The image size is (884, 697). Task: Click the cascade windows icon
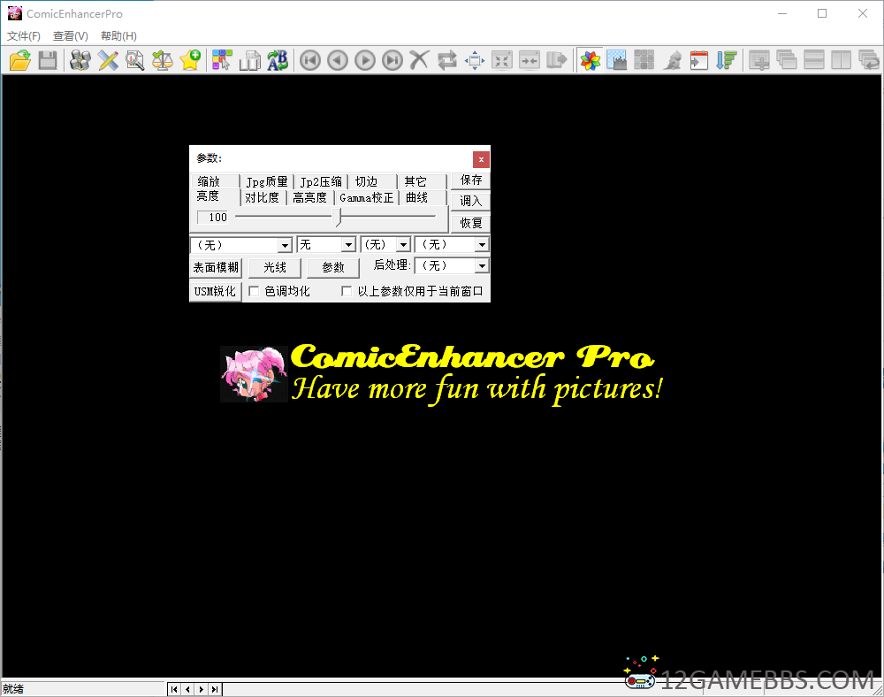click(x=787, y=60)
